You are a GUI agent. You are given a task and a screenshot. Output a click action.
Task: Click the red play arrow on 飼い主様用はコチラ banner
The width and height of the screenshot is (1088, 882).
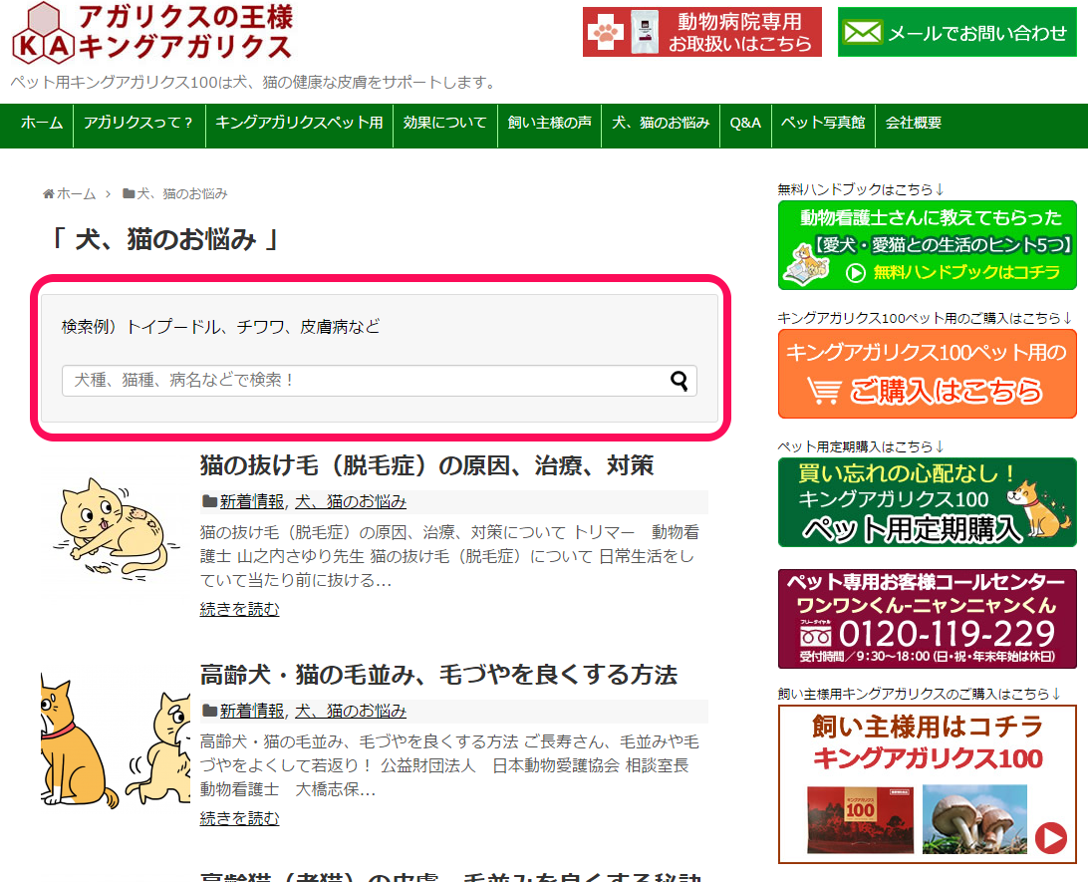click(1051, 837)
